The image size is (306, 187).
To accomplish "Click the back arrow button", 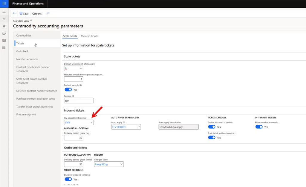I will [x=14, y=13].
